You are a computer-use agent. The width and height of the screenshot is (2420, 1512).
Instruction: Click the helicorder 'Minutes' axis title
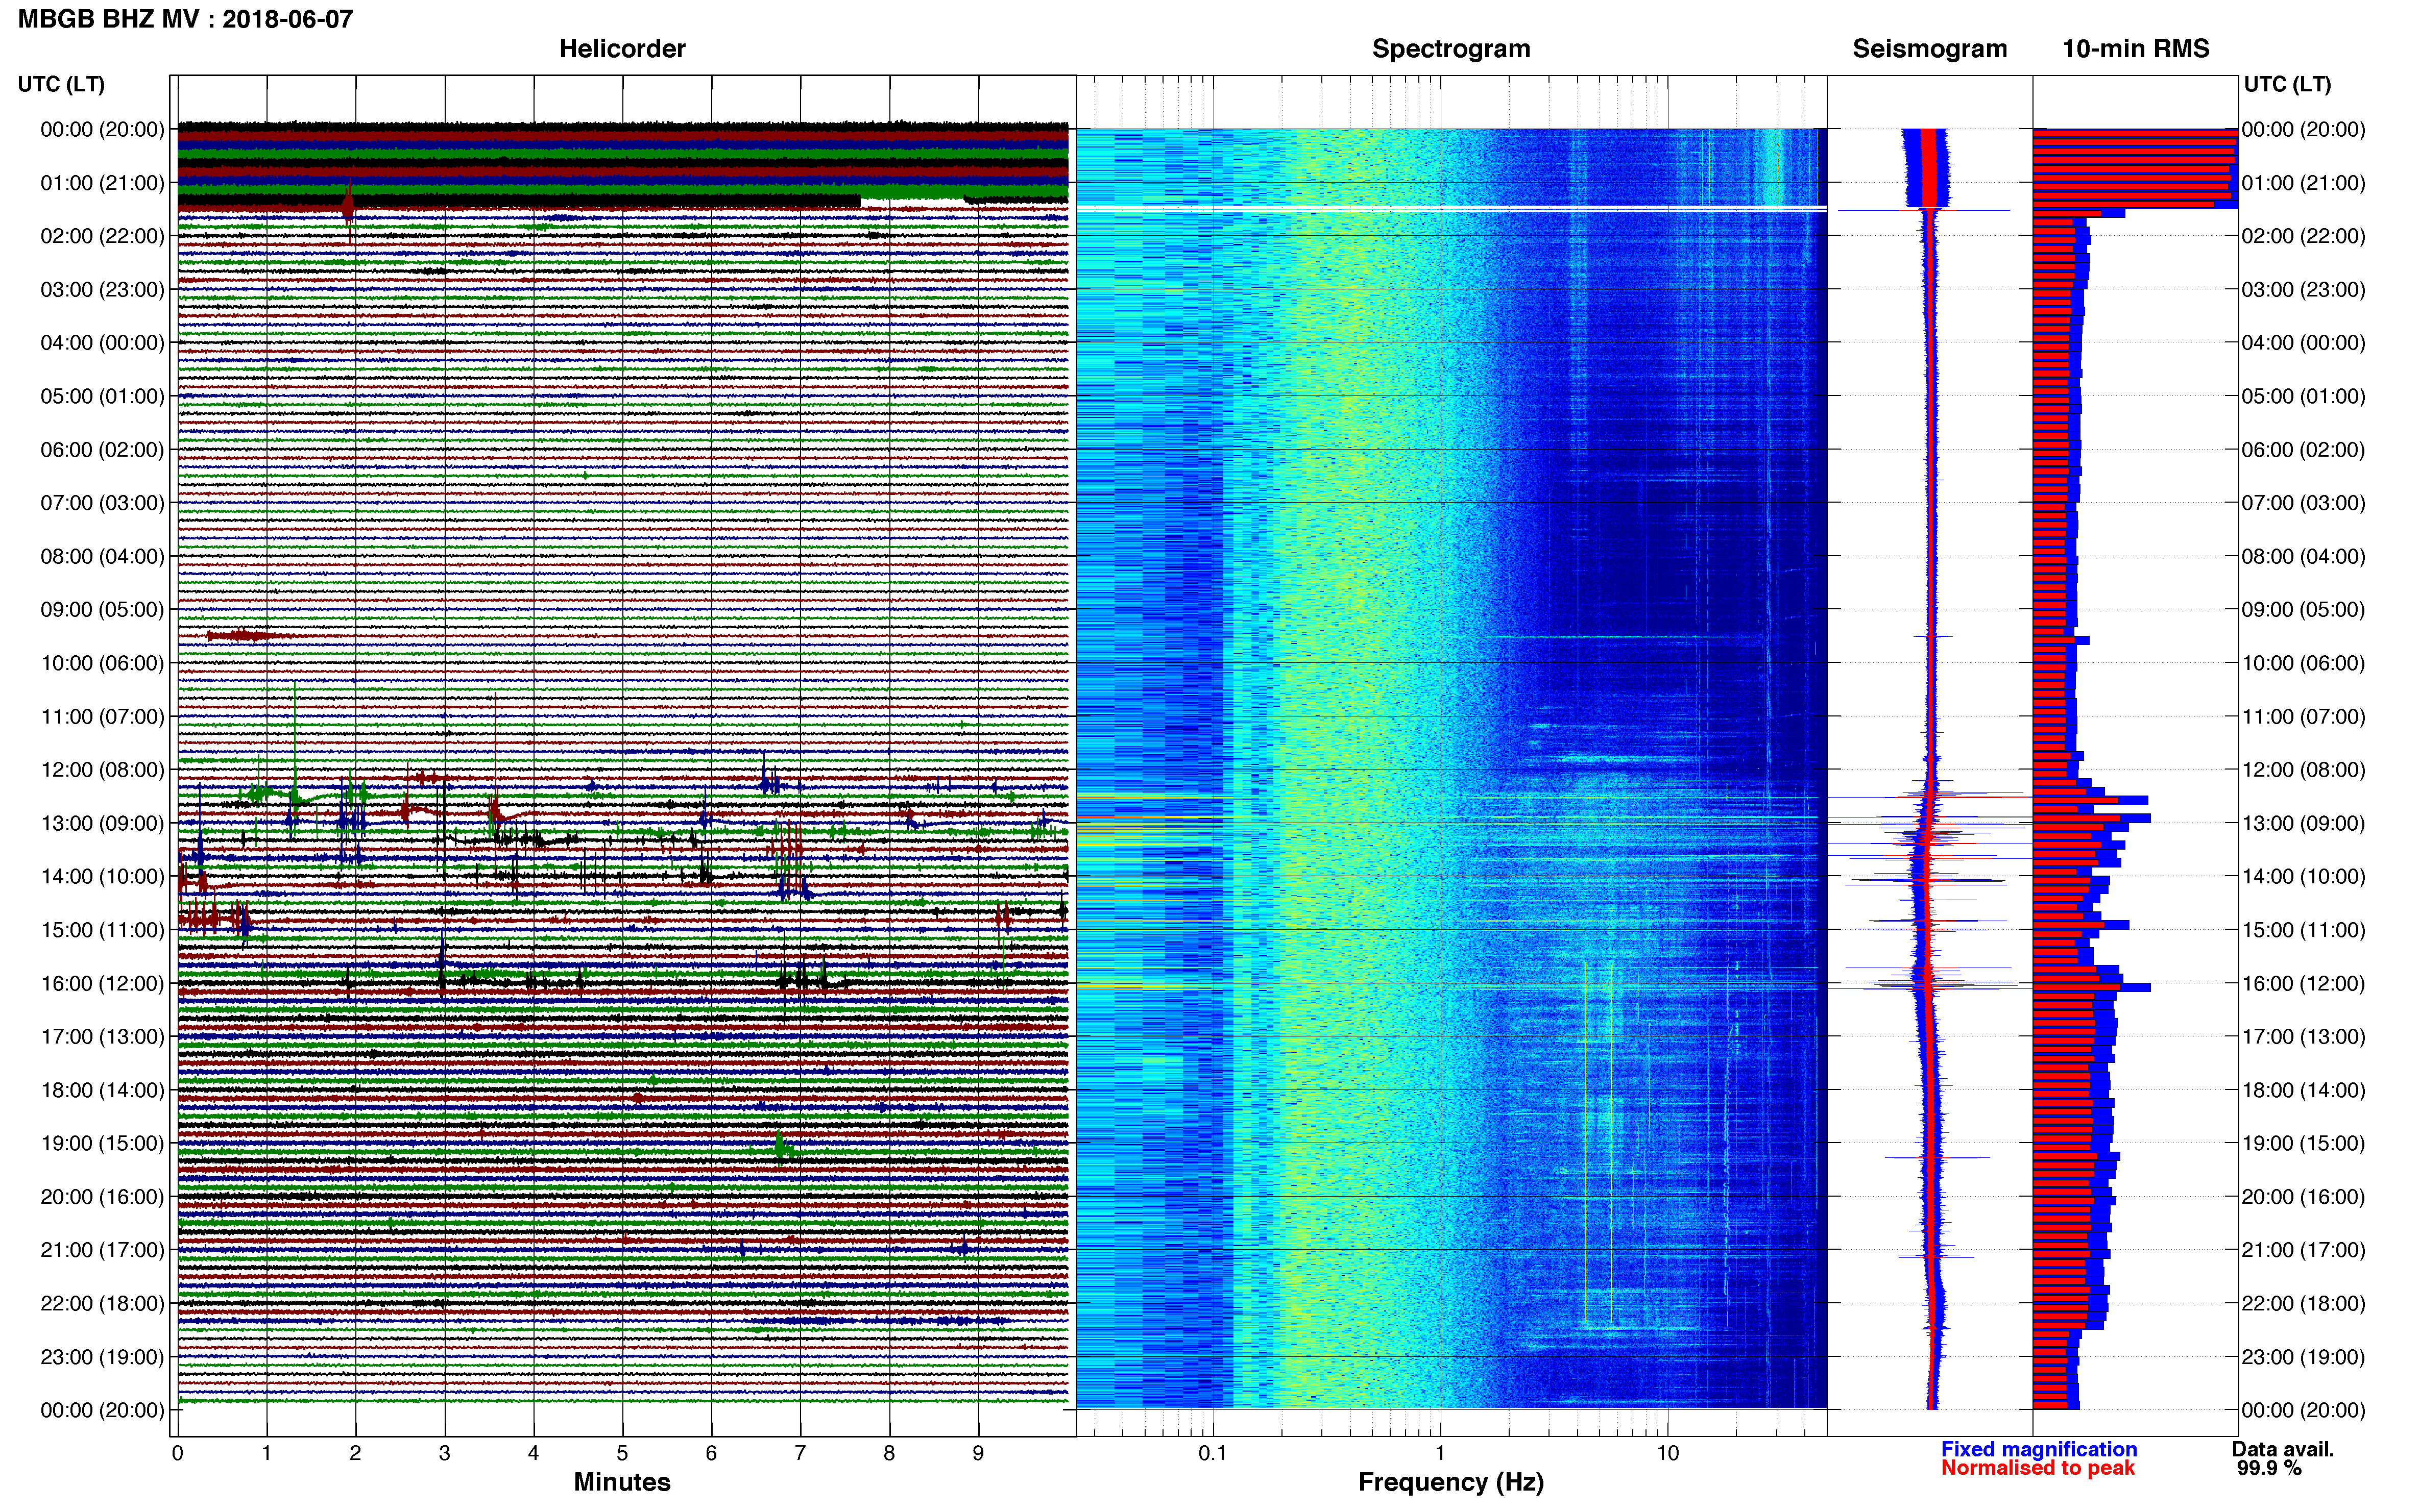622,1482
